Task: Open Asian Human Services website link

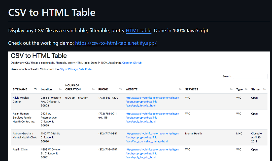Action: point(152,118)
